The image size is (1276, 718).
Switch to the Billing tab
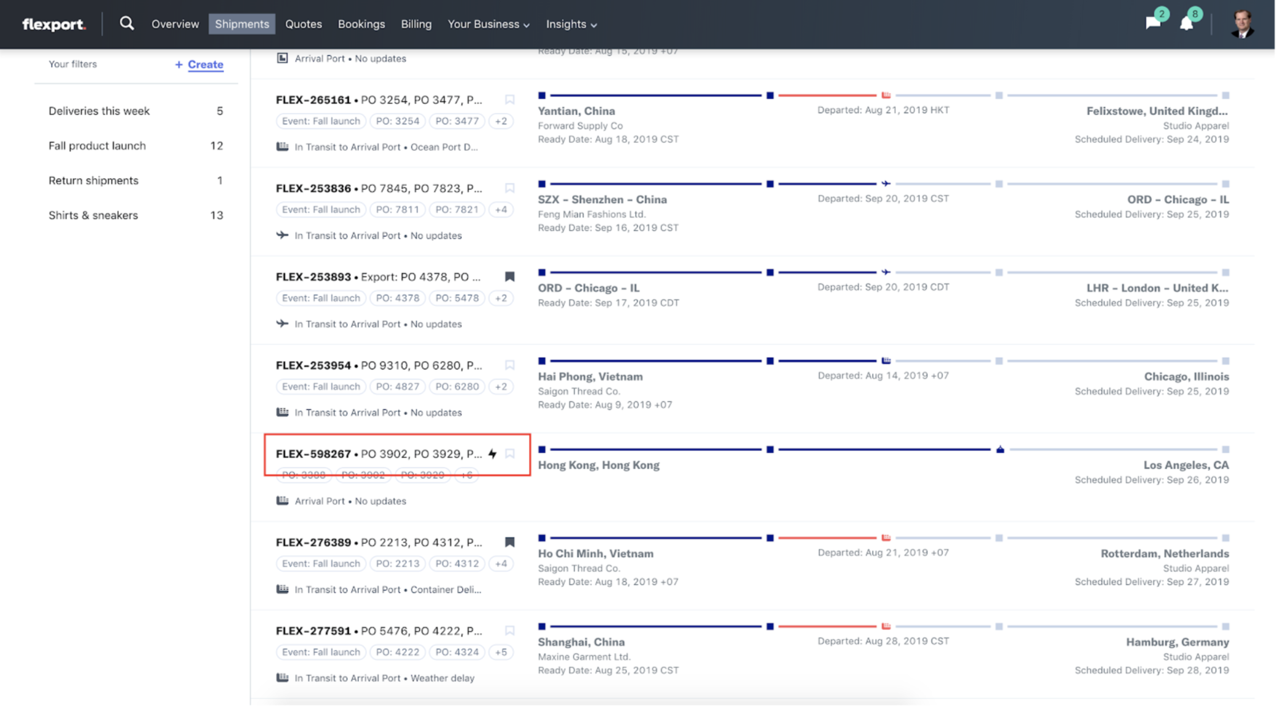coord(416,24)
